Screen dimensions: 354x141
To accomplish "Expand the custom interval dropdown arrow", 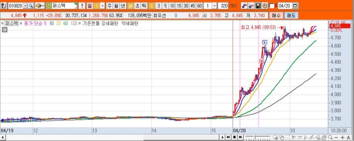I will (x=214, y=6).
